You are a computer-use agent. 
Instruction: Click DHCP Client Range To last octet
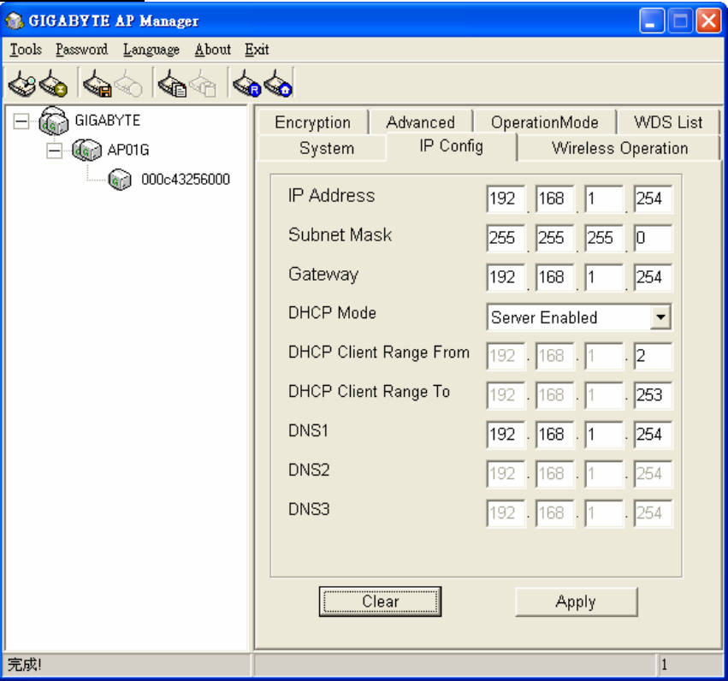pos(653,395)
